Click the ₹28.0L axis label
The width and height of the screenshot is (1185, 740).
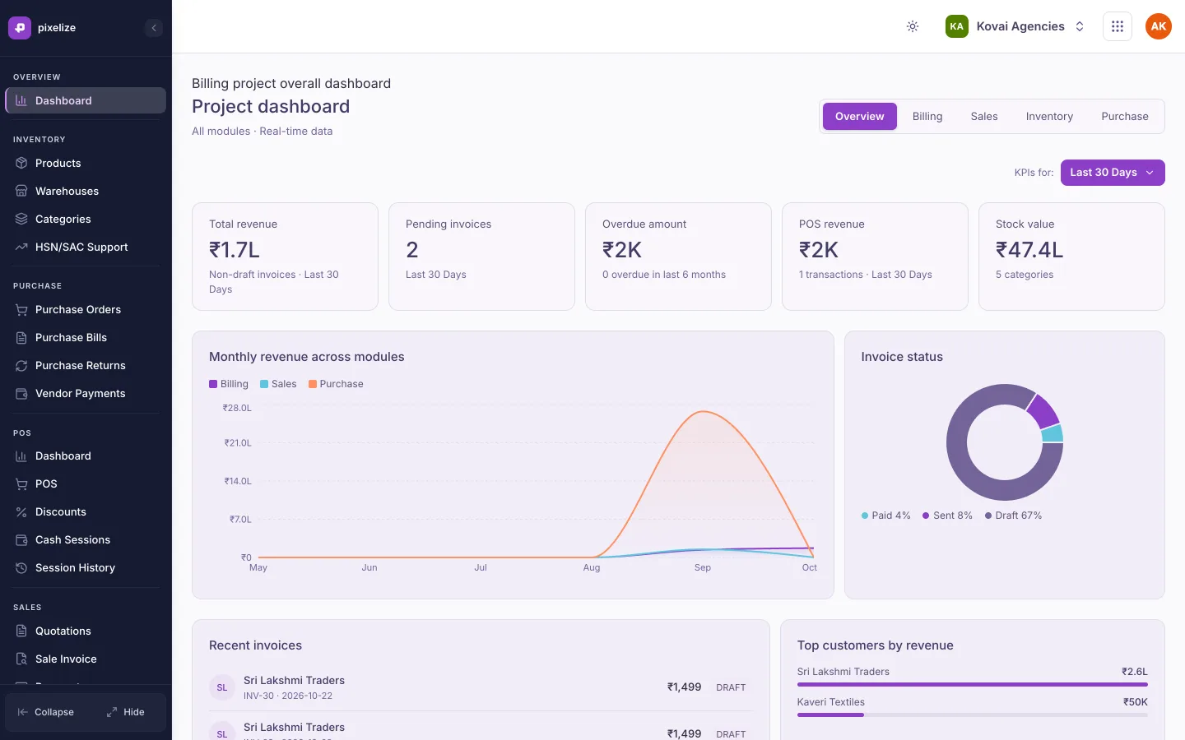coord(237,408)
